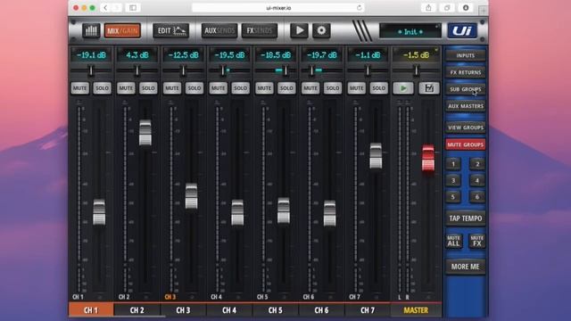Viewport: 571px width, 321px height.
Task: Show AUX MASTERS channels
Action: (466, 106)
